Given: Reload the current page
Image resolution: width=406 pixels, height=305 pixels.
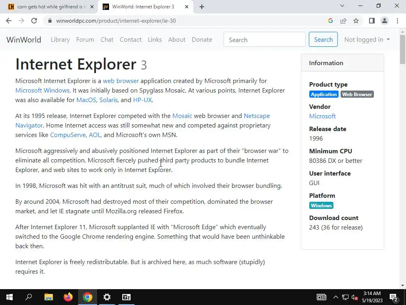Looking at the screenshot, I should click(x=34, y=21).
